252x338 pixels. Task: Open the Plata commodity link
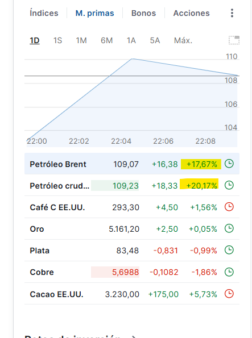[x=39, y=251]
